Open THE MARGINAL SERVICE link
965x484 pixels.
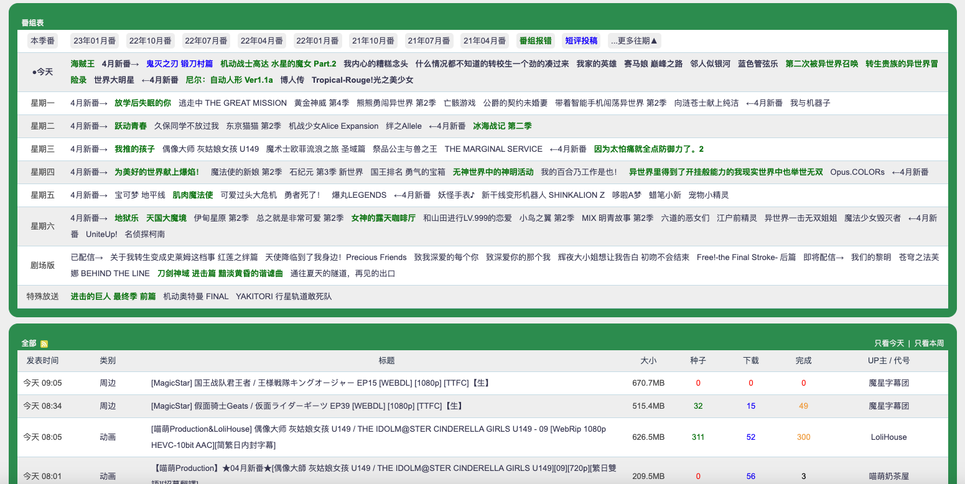(493, 149)
